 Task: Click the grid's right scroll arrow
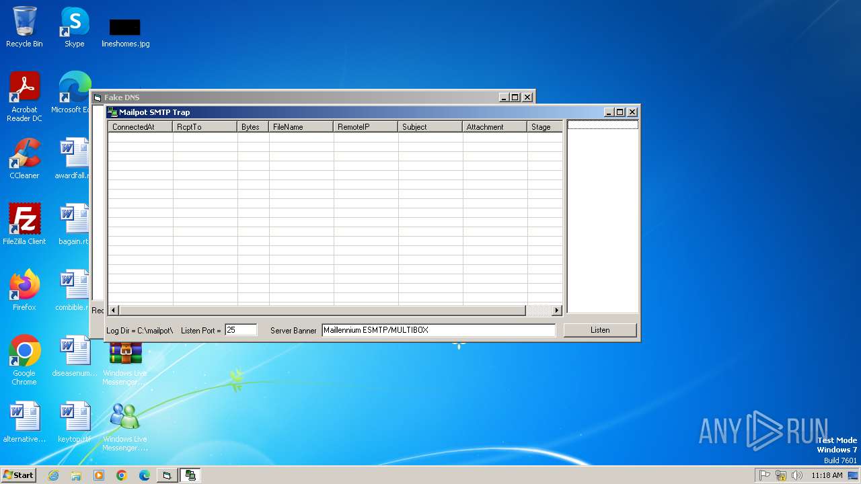[x=556, y=310]
